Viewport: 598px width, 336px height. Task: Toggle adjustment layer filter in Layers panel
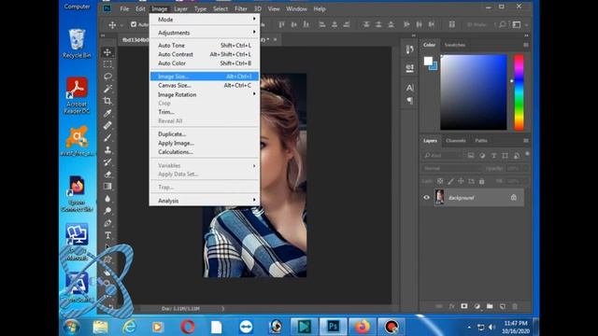coord(482,156)
